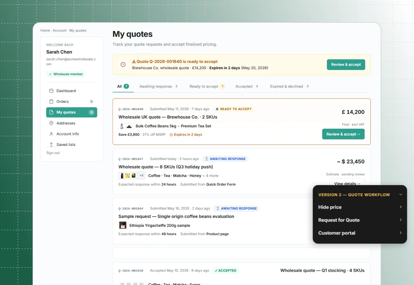This screenshot has width=414, height=285.
Task: Click the checkmark icon on Wholesale member badge
Action: pos(50,74)
